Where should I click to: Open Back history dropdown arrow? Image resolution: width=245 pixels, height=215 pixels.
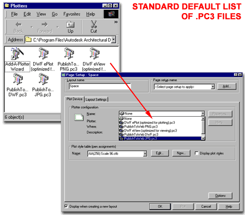tap(32, 27)
